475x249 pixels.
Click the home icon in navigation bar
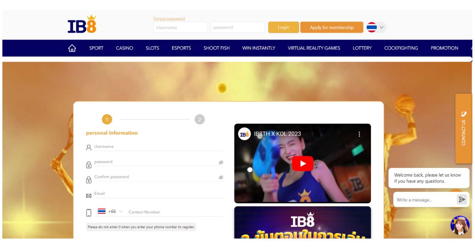coord(72,48)
